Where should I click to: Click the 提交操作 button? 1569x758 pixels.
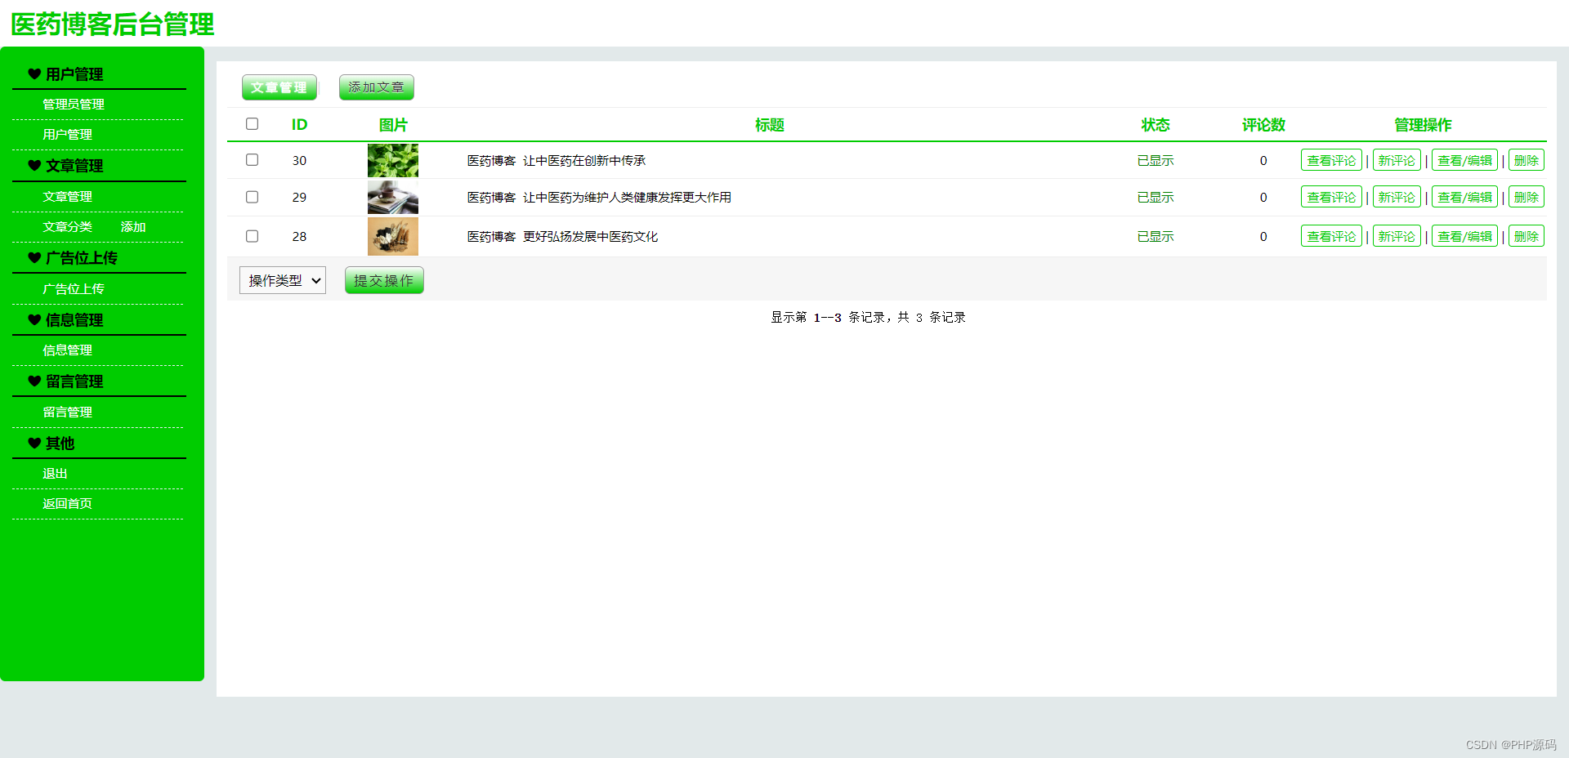[x=384, y=280]
